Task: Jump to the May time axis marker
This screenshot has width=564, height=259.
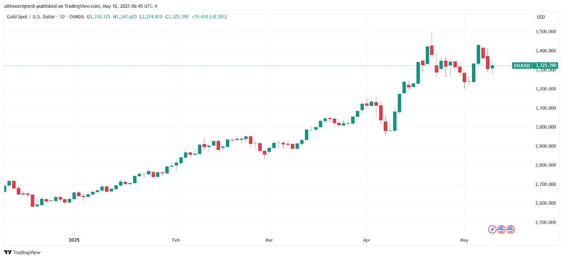Action: click(x=464, y=240)
